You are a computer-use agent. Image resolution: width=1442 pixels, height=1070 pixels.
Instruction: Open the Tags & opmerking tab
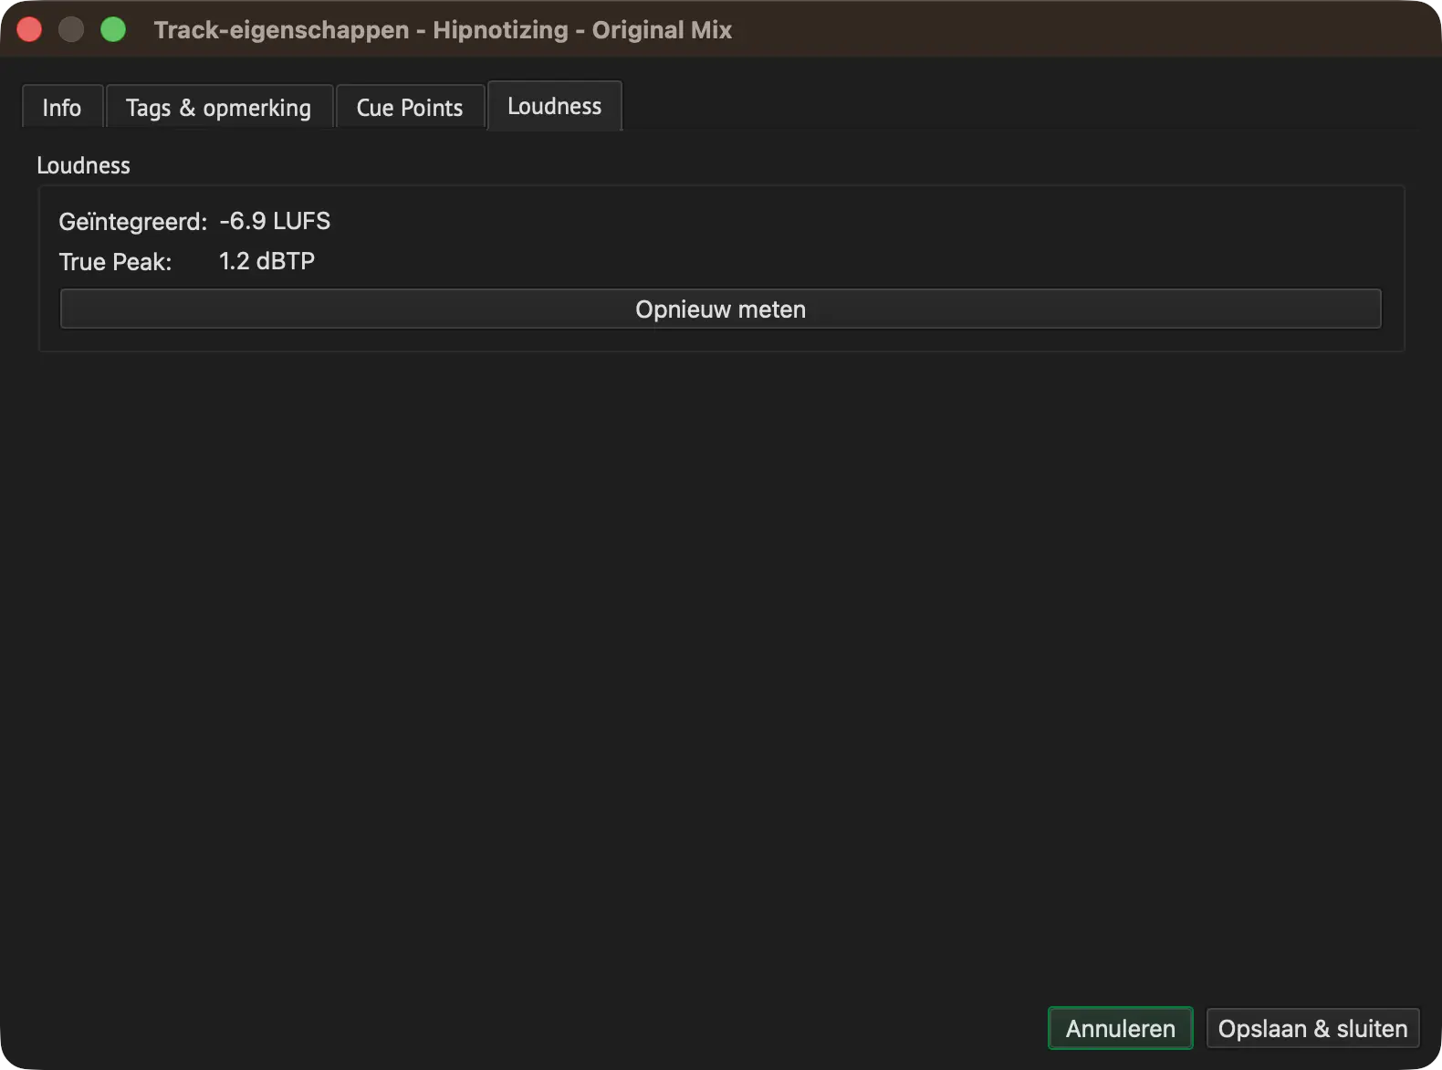click(x=219, y=108)
